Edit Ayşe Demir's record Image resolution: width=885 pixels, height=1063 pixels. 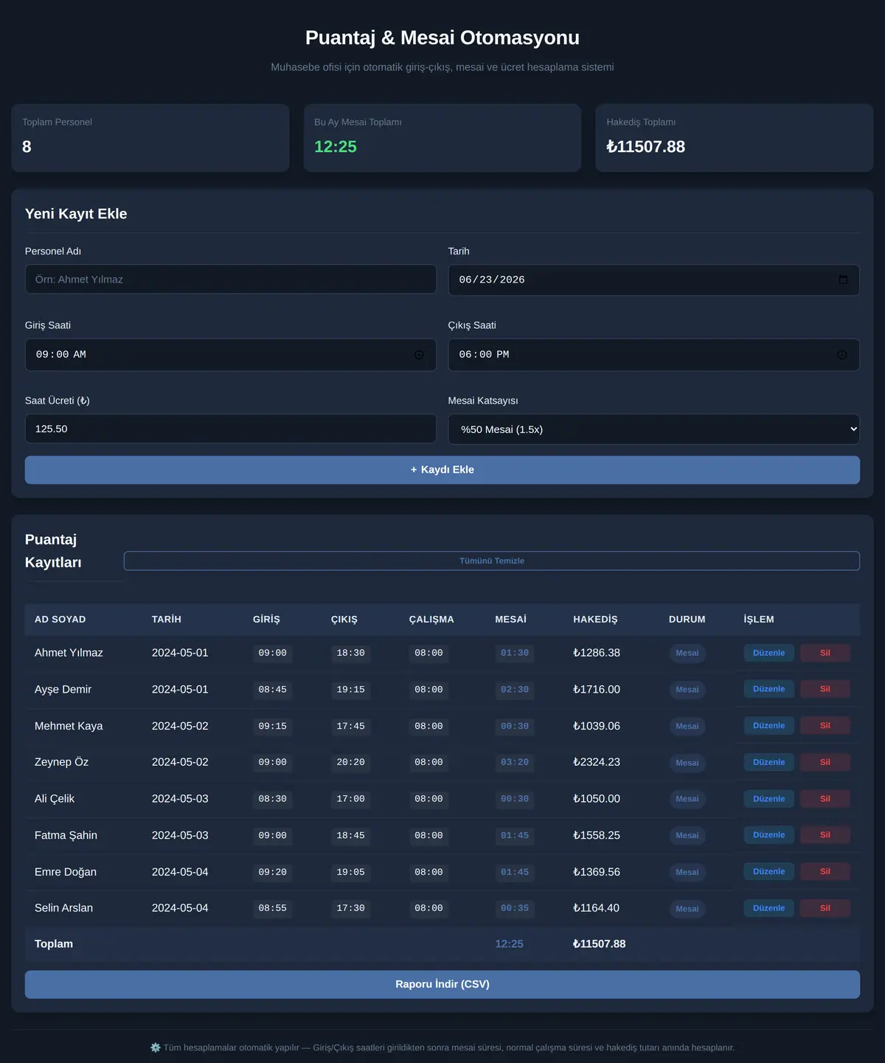pyautogui.click(x=768, y=689)
